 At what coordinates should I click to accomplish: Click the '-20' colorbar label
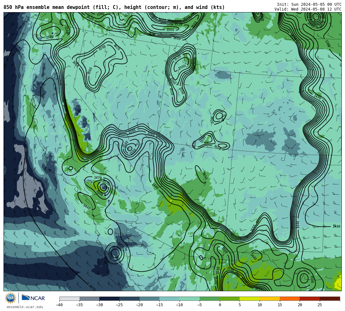139,305
